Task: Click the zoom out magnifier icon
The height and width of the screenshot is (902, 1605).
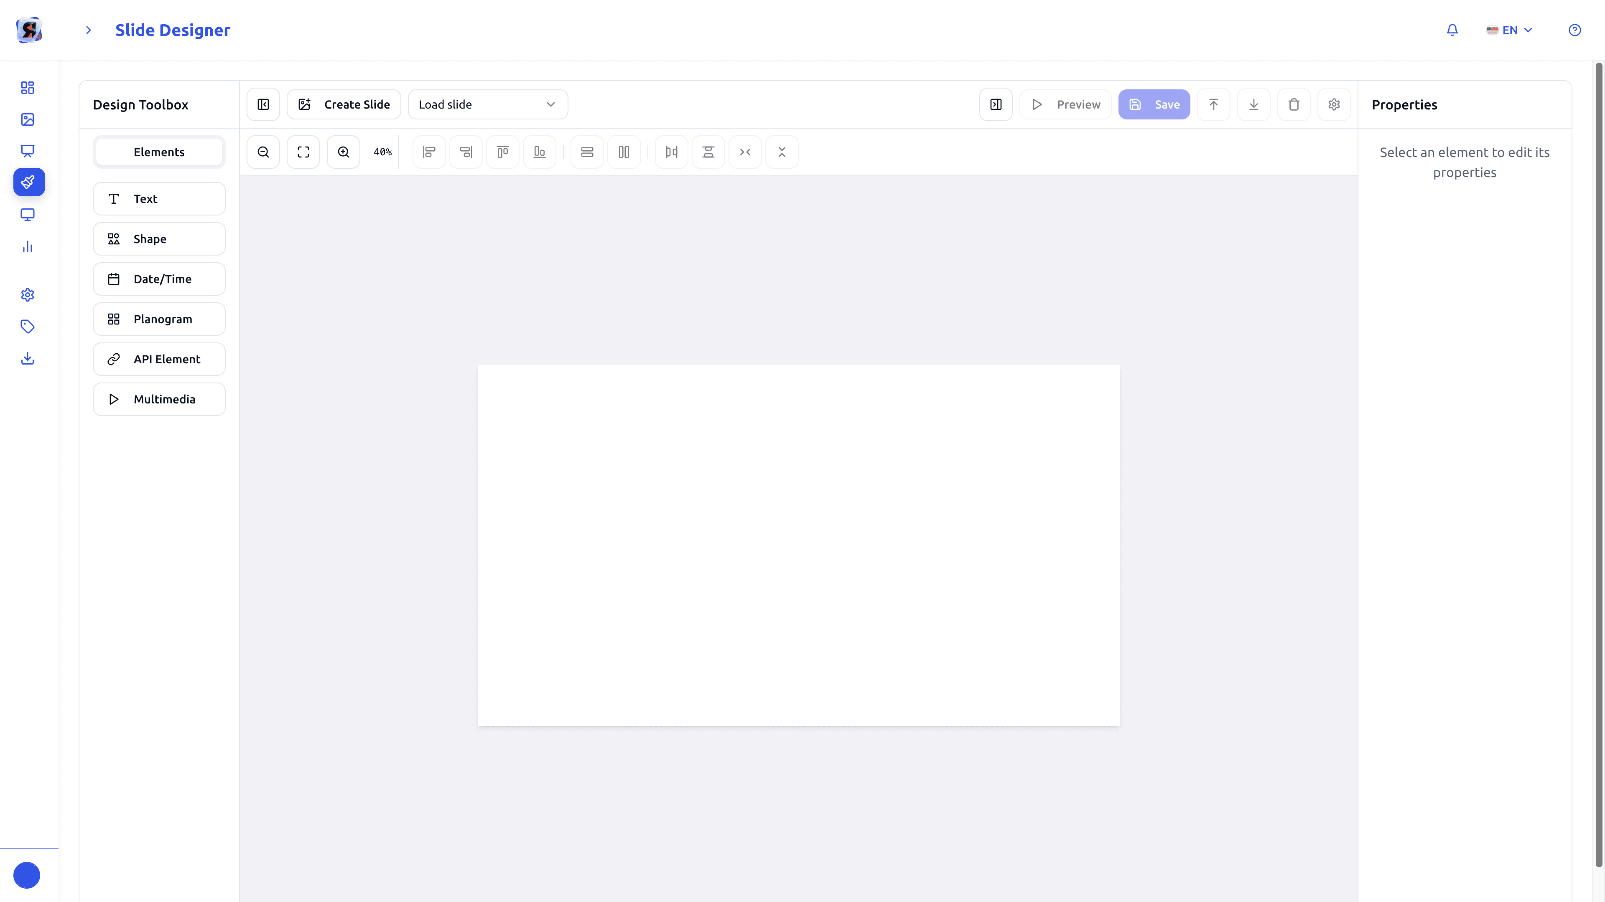Action: point(263,152)
